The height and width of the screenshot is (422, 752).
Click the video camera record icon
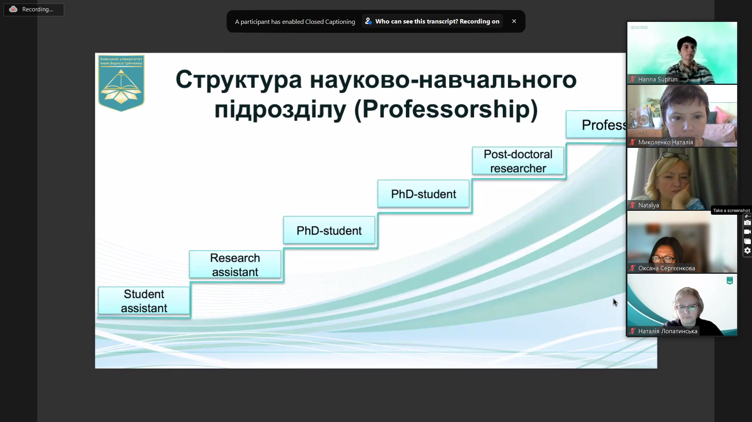tap(747, 232)
